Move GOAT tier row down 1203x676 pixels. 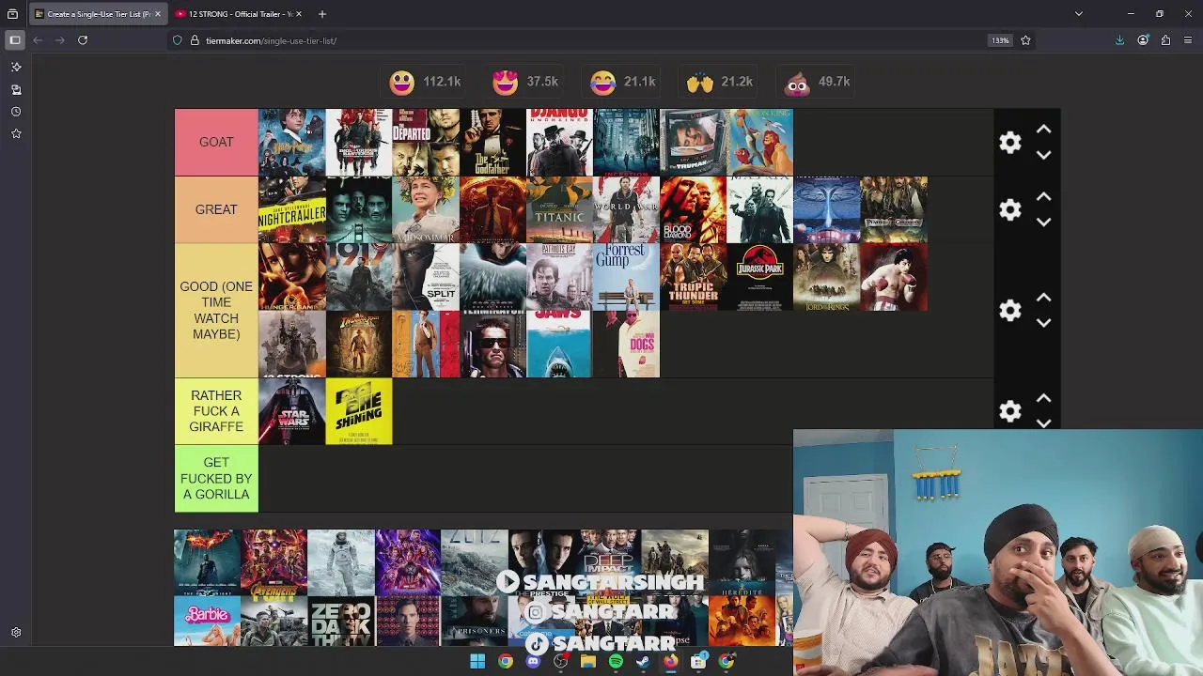tap(1043, 155)
